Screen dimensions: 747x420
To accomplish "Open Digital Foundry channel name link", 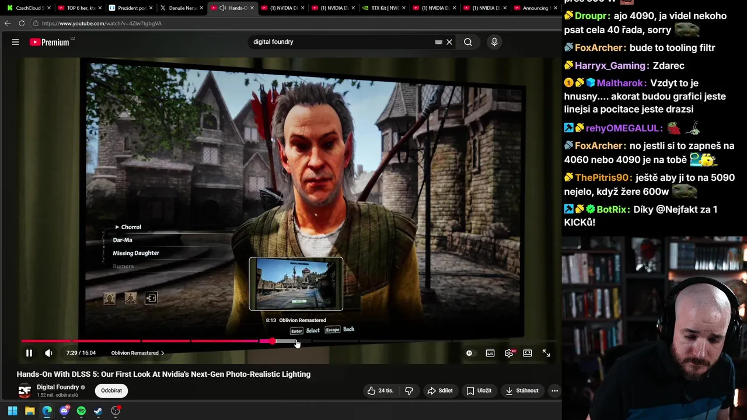I will tap(58, 387).
